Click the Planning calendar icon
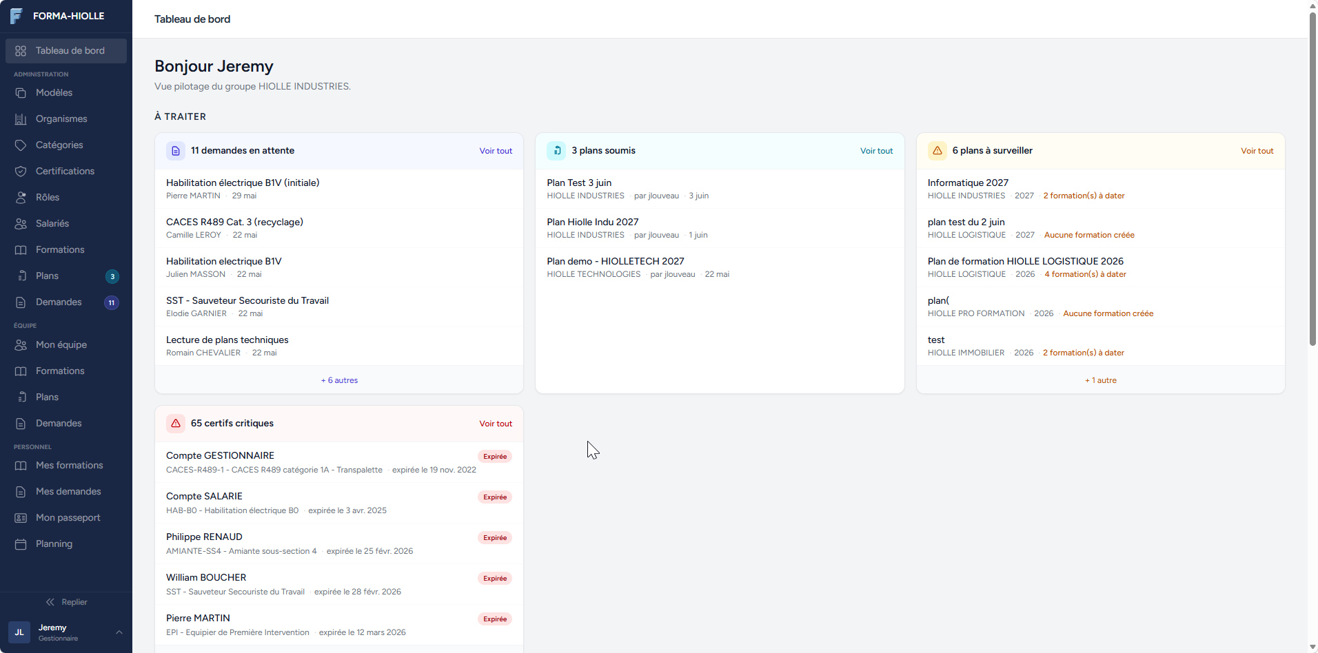 pos(21,544)
